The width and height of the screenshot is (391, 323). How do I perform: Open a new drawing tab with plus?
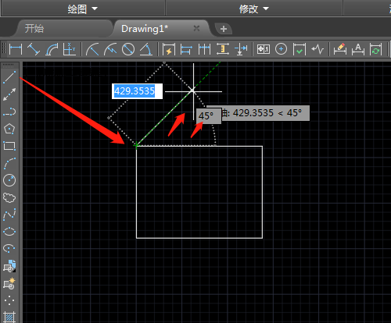224,29
